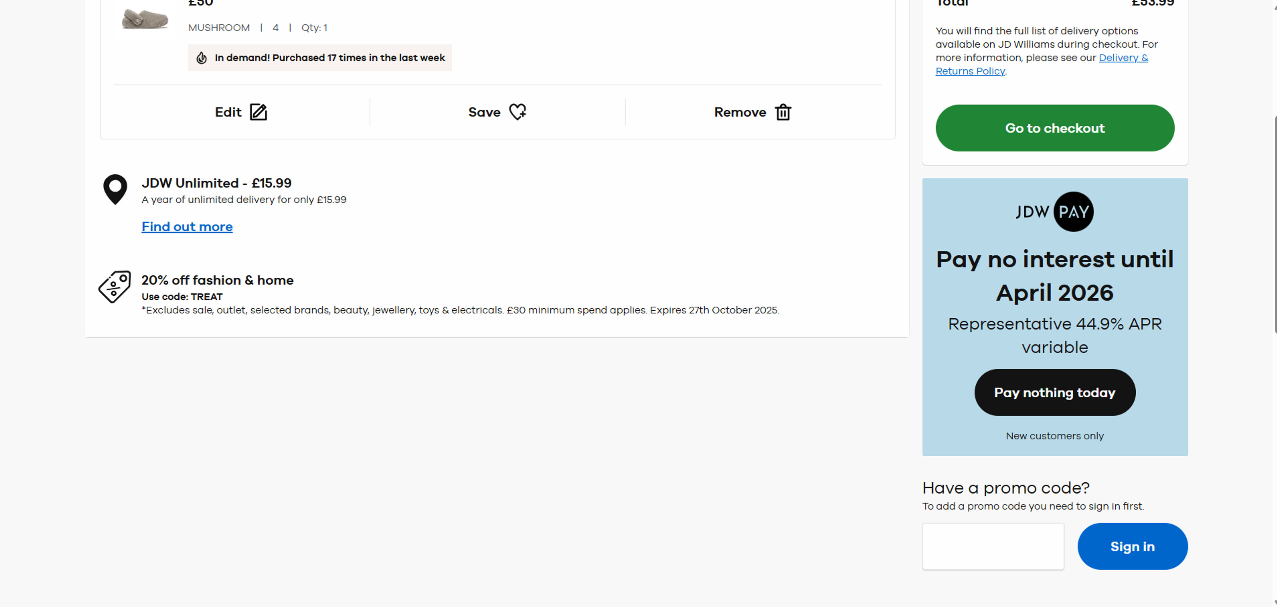
Task: Click the Remove trash bin icon
Action: pyautogui.click(x=783, y=112)
